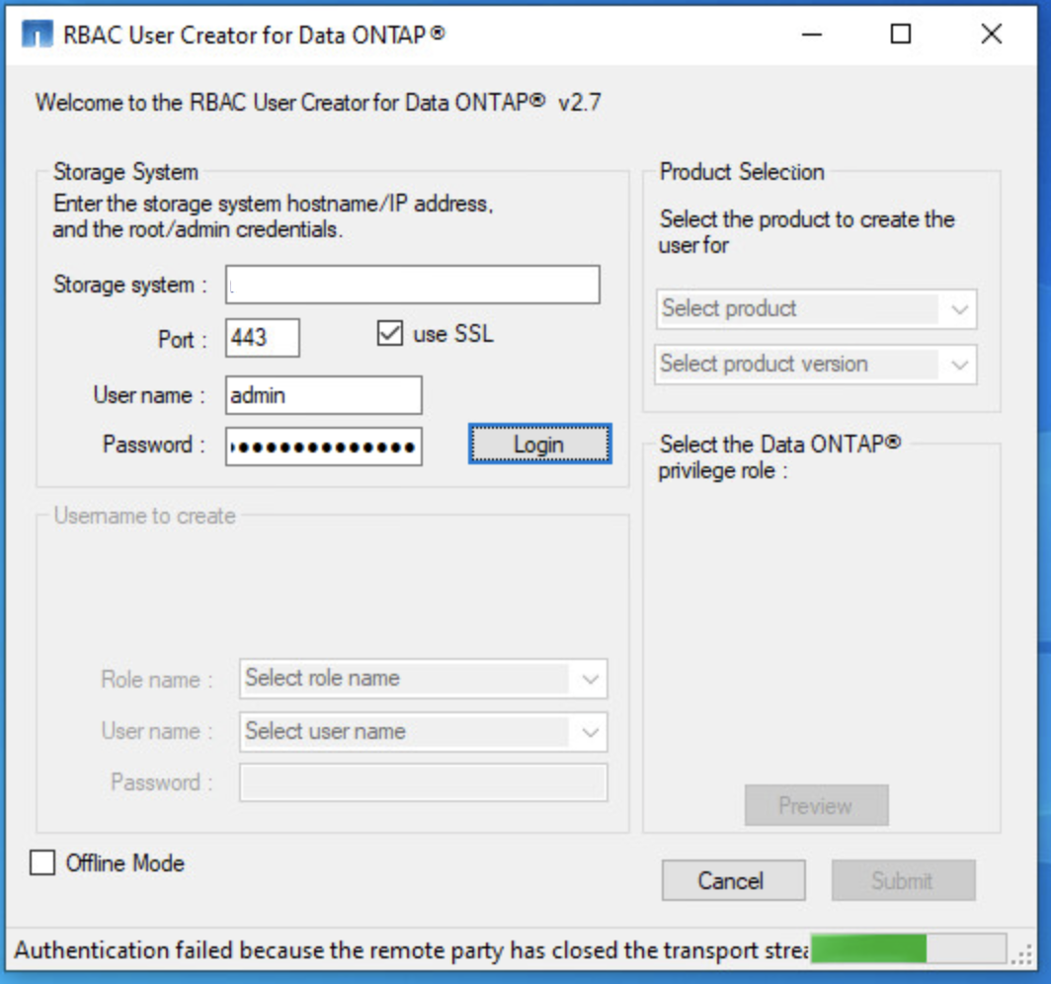1051x984 pixels.
Task: Minimize the RBAC User Creator window
Action: [812, 34]
